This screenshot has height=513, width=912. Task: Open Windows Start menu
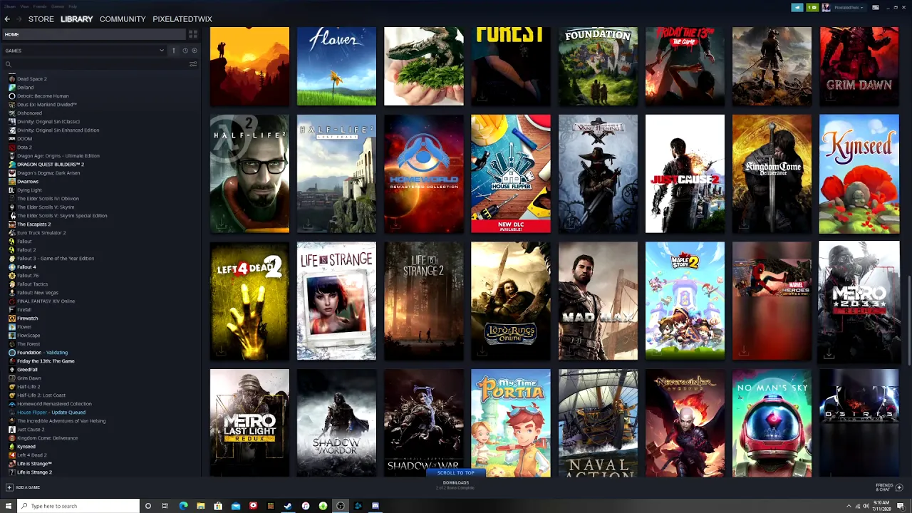pos(8,506)
